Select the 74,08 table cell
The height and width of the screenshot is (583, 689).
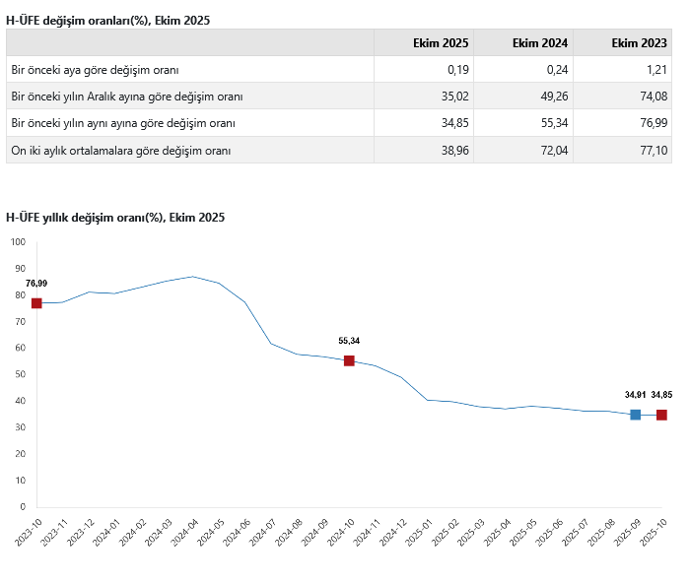point(652,97)
